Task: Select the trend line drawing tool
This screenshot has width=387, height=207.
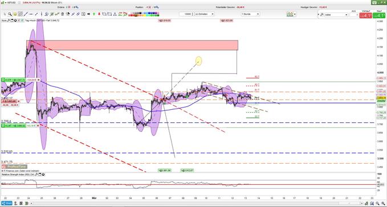Action: [x=26, y=14]
